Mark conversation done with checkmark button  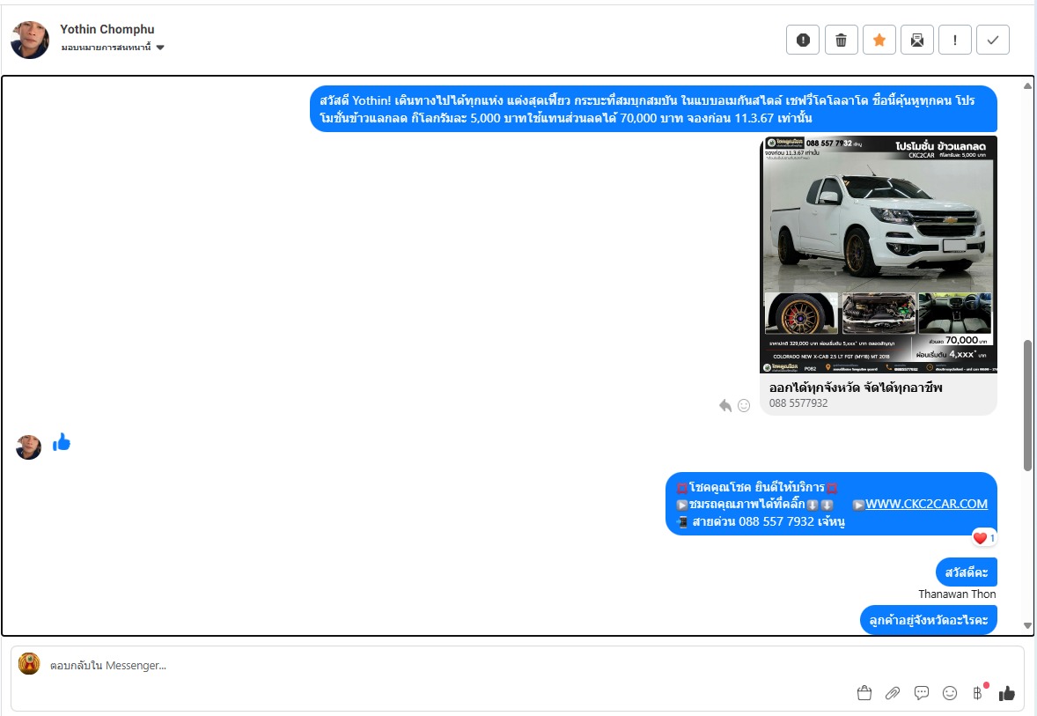(x=993, y=40)
